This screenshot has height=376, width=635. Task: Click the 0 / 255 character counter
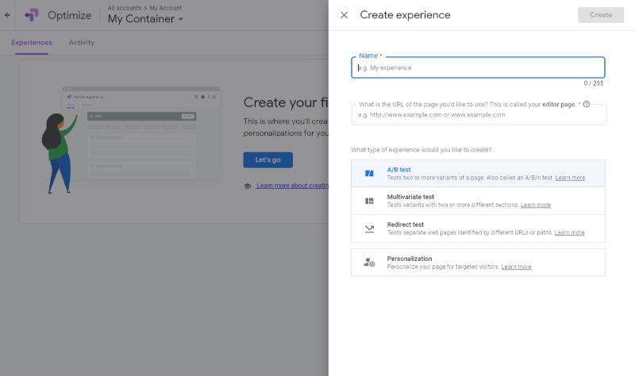pos(593,83)
